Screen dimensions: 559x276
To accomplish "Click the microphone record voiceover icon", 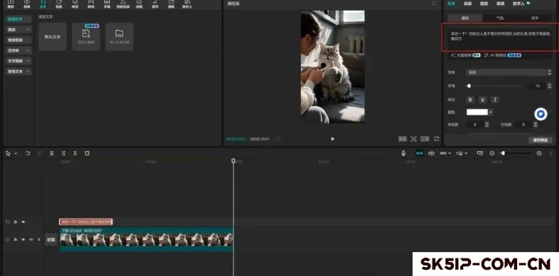I will [x=403, y=153].
